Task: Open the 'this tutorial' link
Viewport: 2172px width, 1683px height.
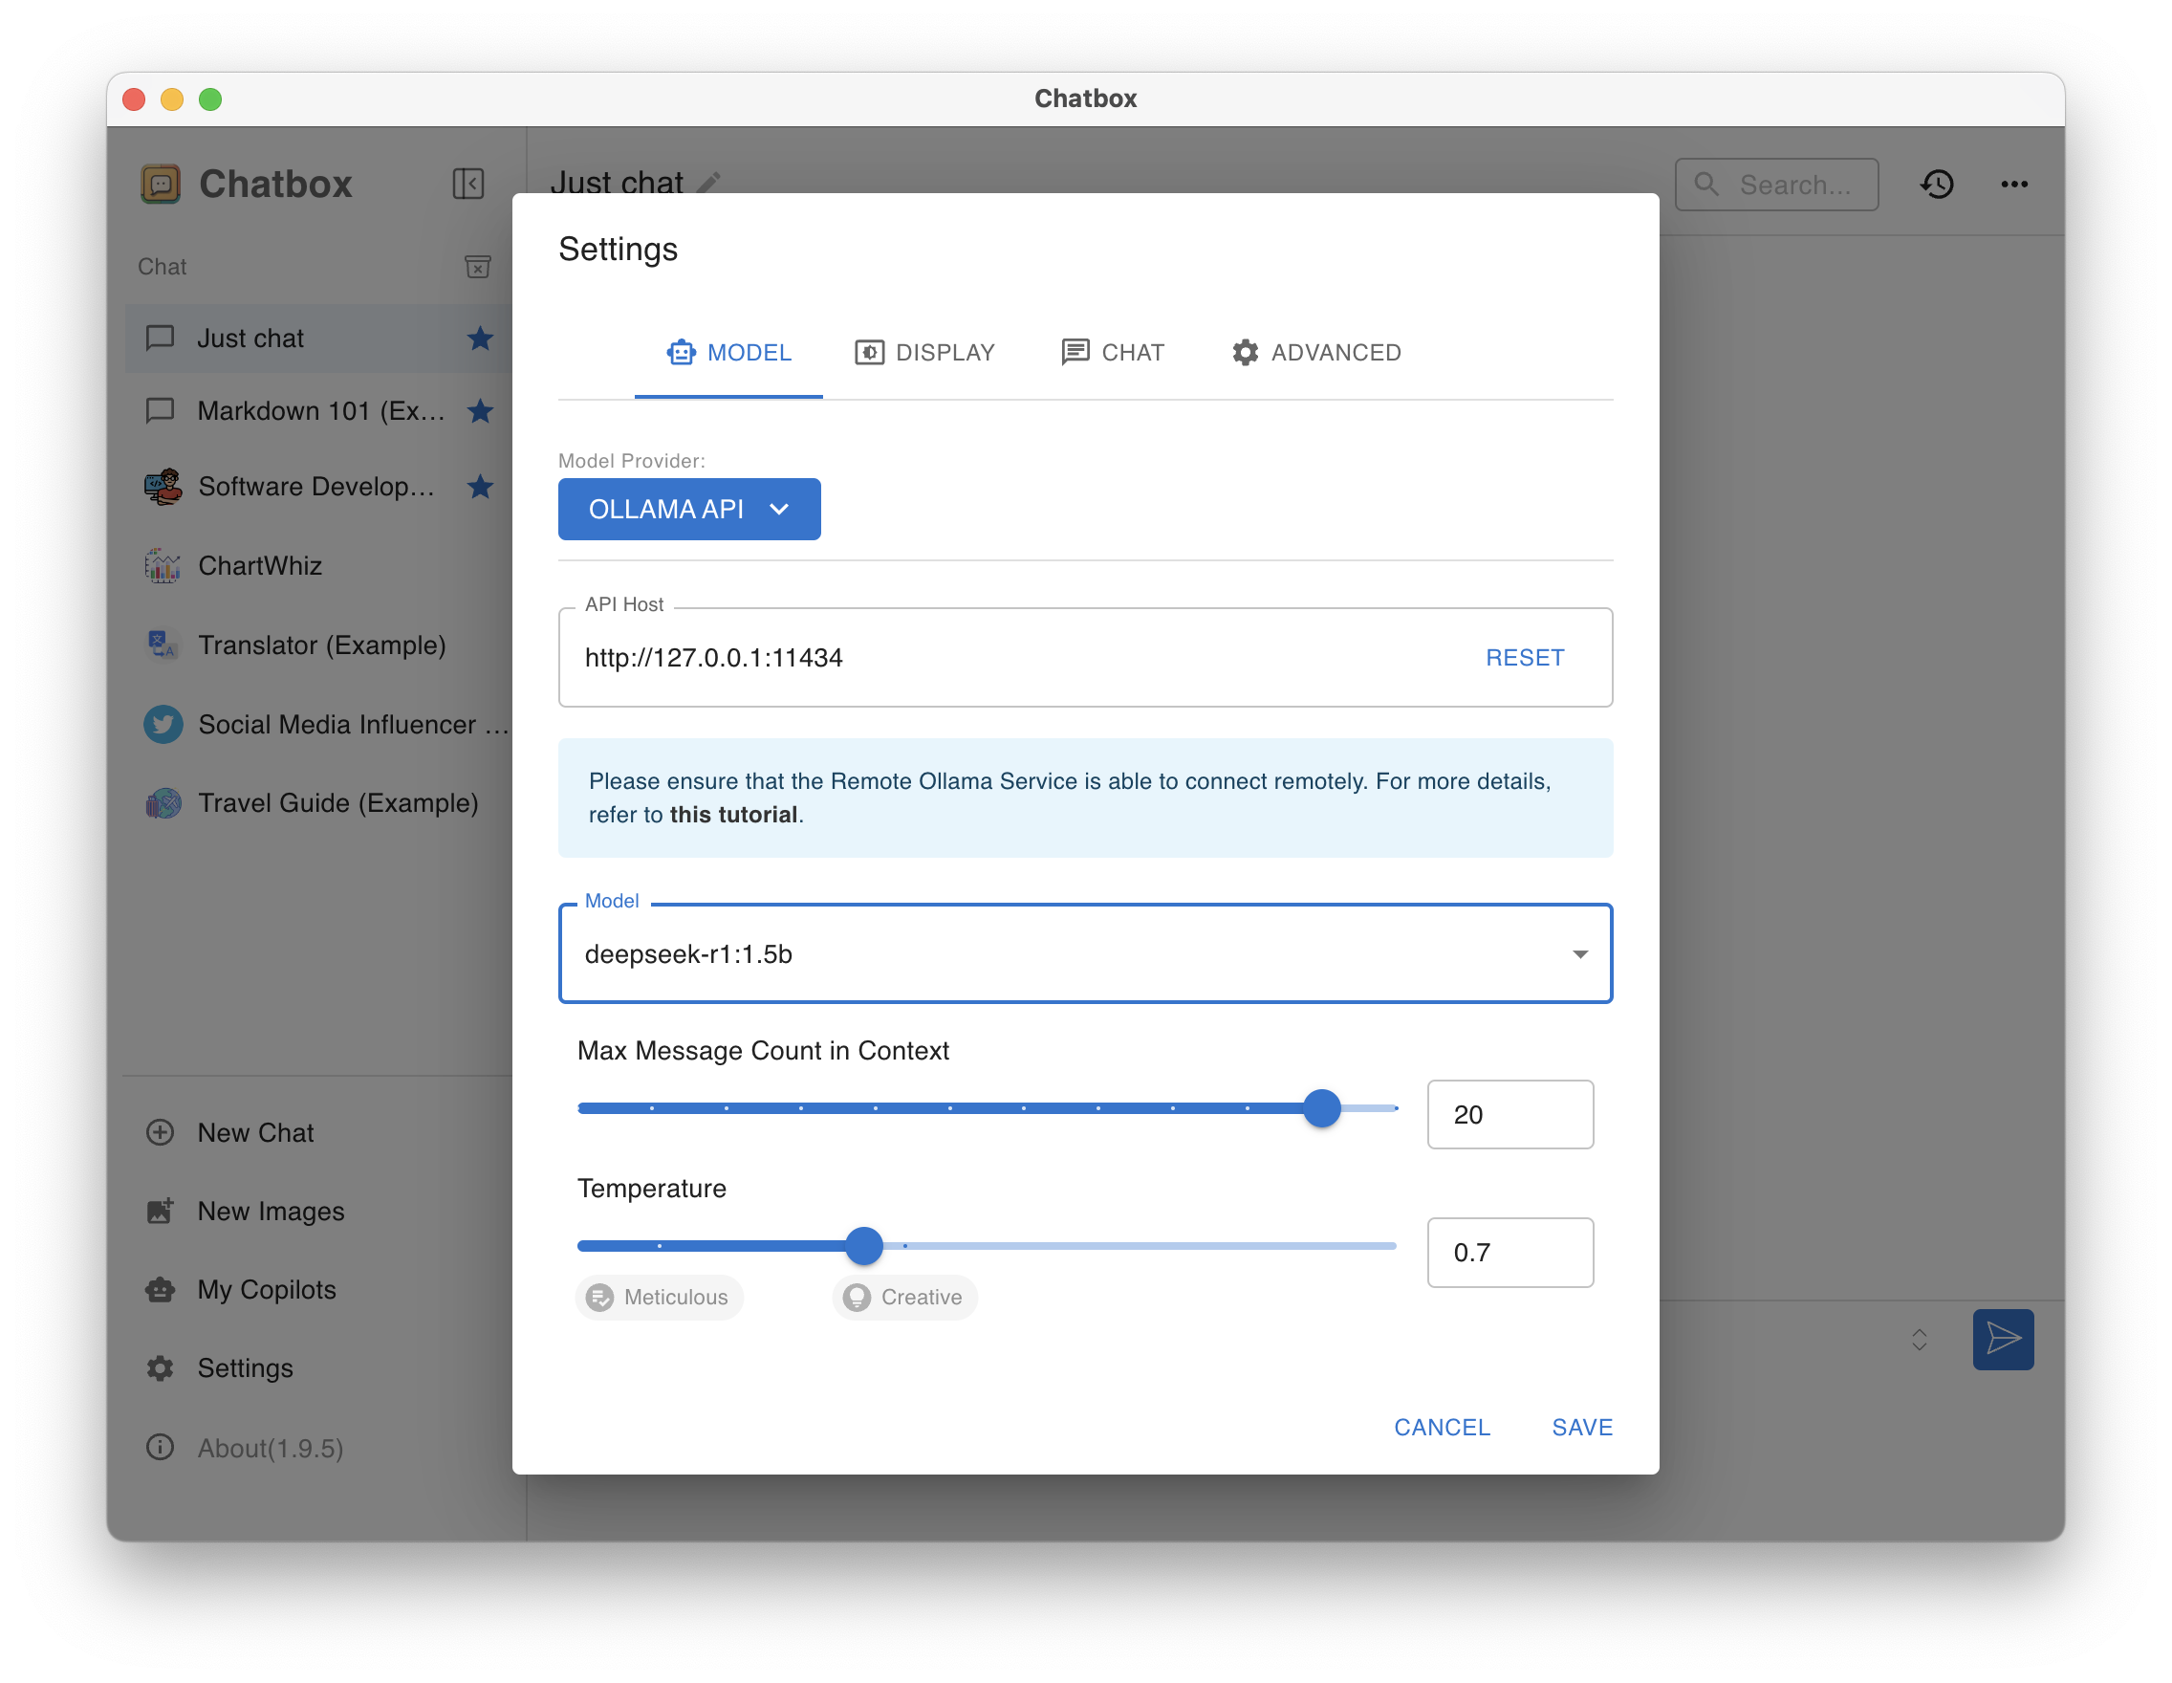Action: (x=733, y=815)
